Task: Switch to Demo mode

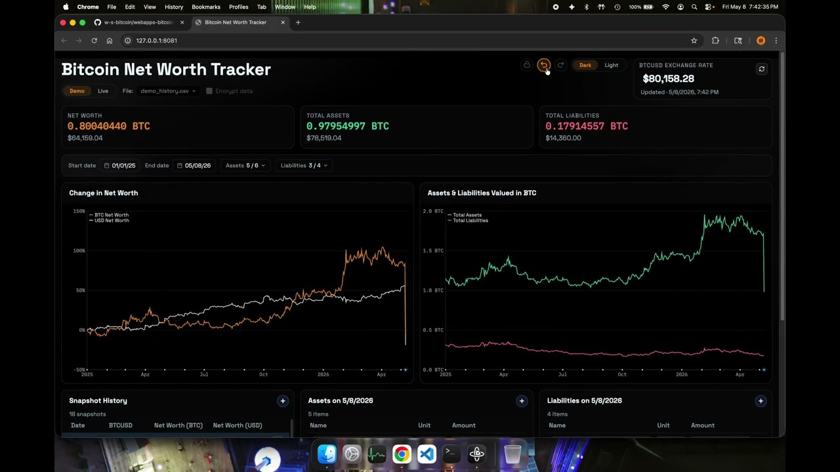Action: (x=77, y=91)
